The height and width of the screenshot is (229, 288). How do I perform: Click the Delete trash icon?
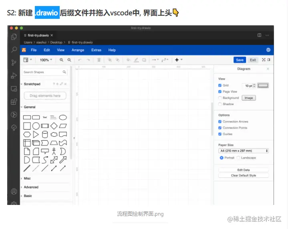99,60
